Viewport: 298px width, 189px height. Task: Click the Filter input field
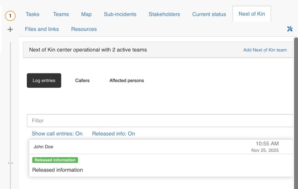[x=160, y=120]
